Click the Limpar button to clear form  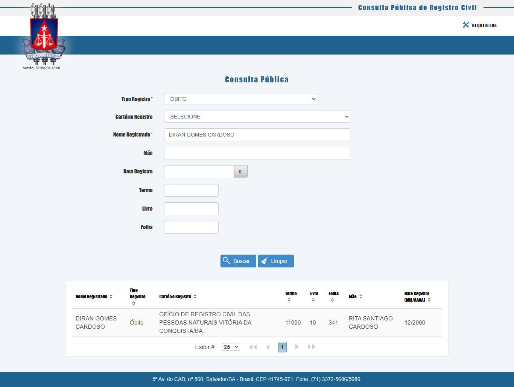[x=276, y=261]
